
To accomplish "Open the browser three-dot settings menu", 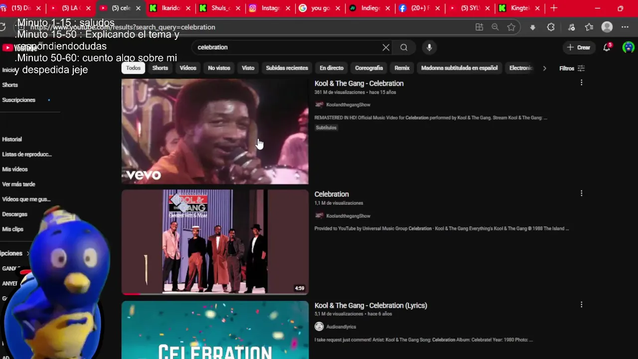I will coord(625,27).
